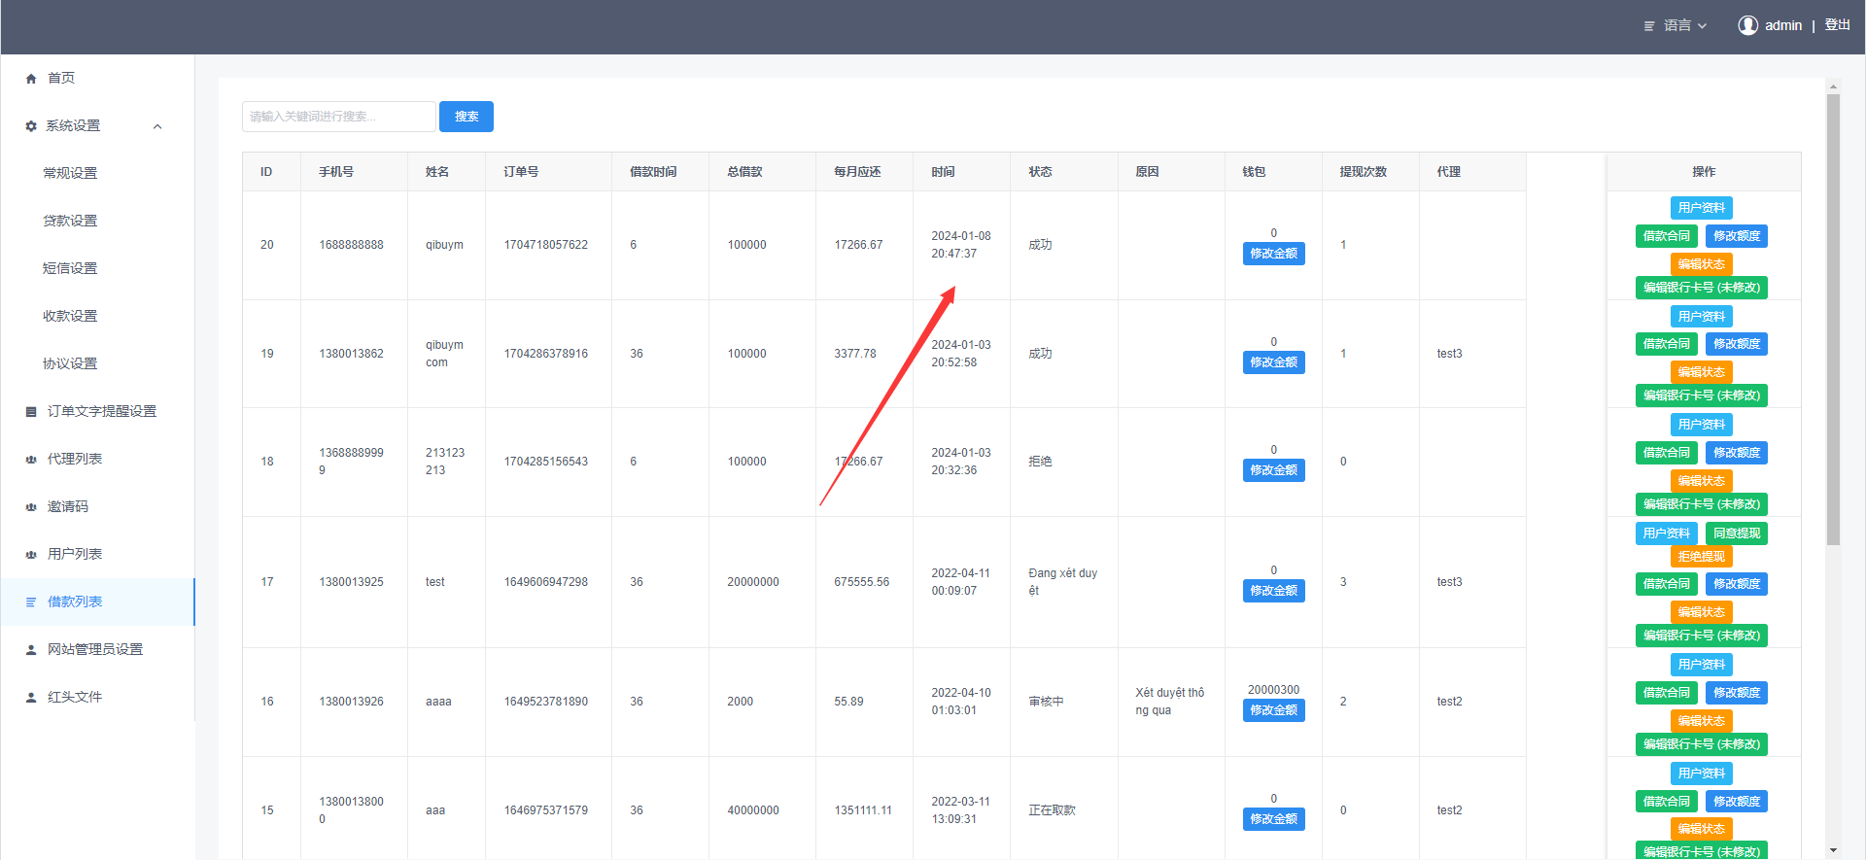Click 修改金额 for row ID 20
This screenshot has height=860, width=1866.
[x=1273, y=254]
